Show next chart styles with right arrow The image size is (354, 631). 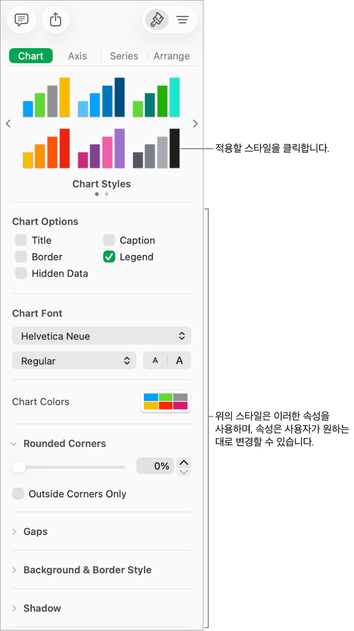(195, 124)
